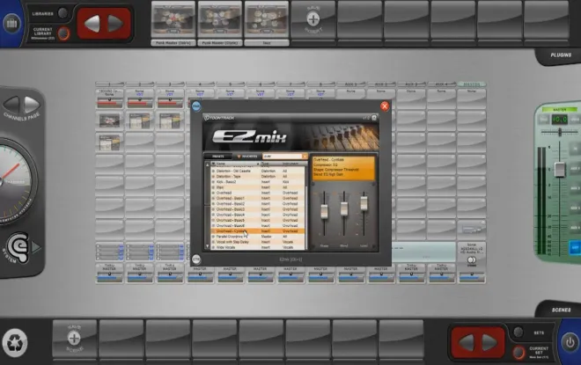The image size is (581, 365).
Task: Click the EZmix Shape fader
Action: click(x=324, y=211)
